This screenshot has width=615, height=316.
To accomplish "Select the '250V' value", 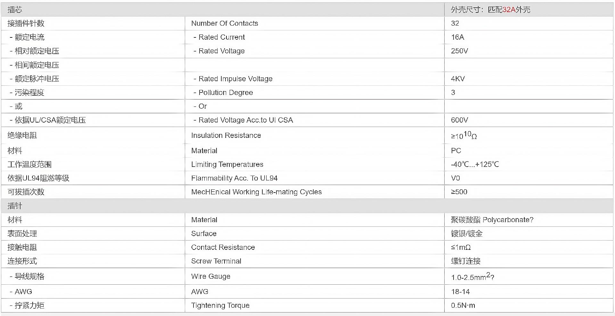I will tap(459, 51).
